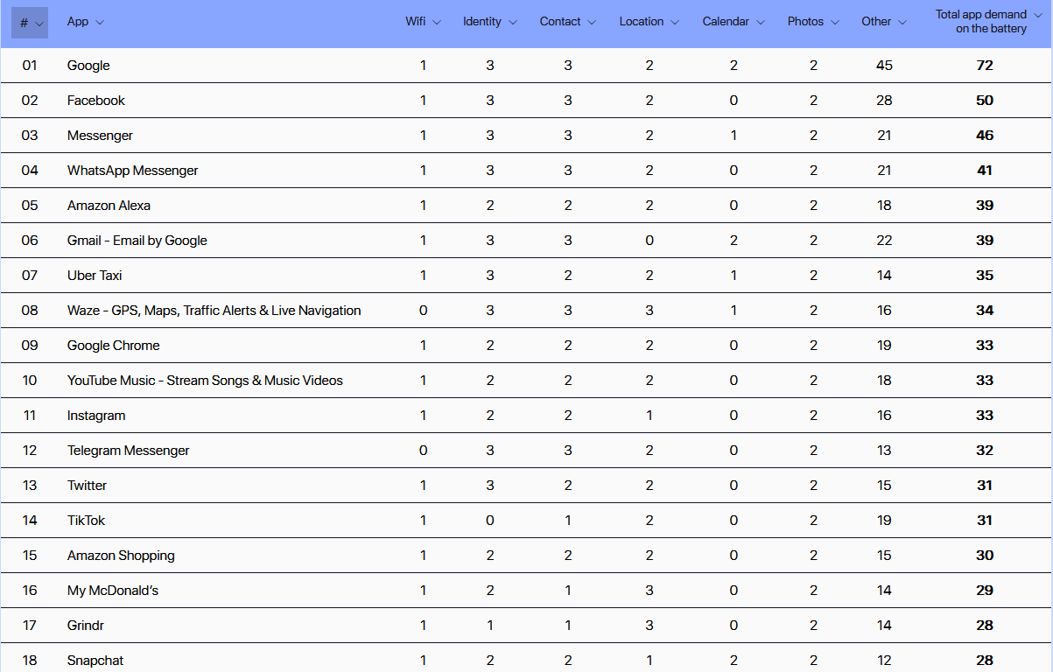Select the WhatsApp Messenger row
The width and height of the screenshot is (1053, 672).
[x=132, y=171]
